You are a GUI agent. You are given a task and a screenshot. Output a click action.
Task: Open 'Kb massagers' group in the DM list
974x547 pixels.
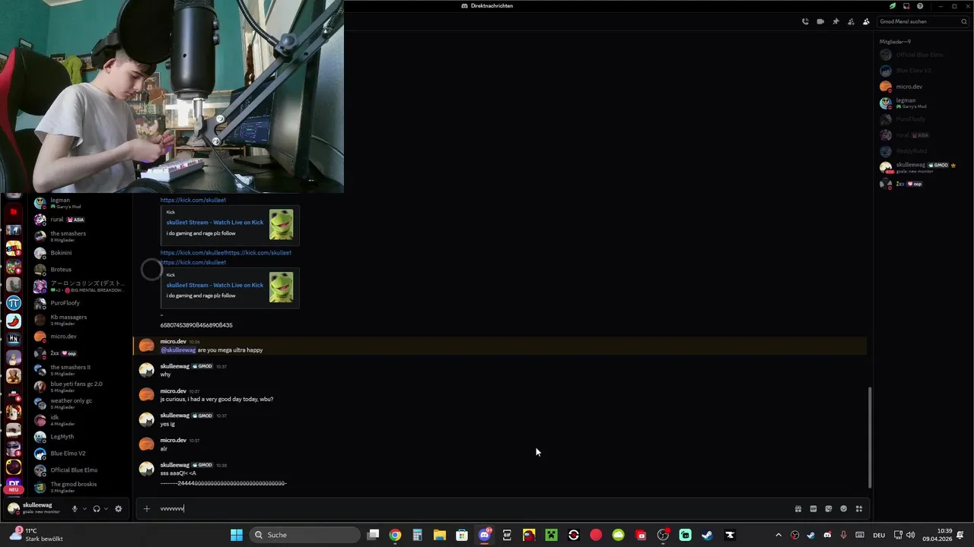coord(79,320)
